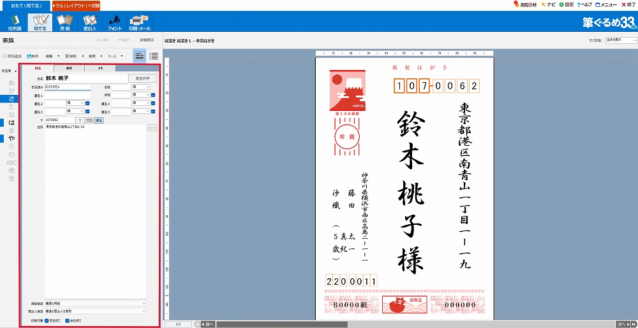This screenshot has height=328, width=638.
Task: Select the は index row
Action: click(10, 122)
